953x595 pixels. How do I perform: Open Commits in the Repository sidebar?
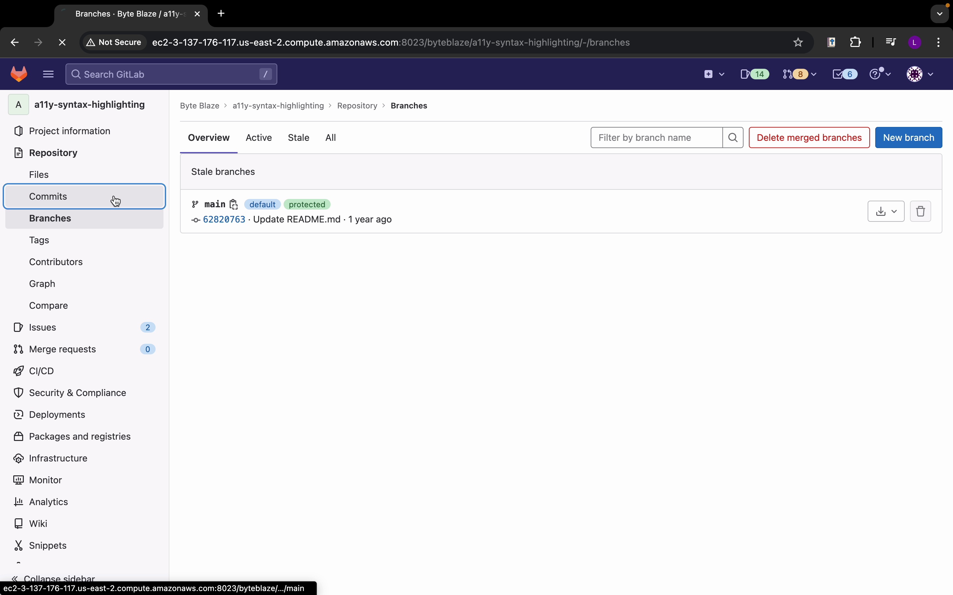tap(48, 196)
